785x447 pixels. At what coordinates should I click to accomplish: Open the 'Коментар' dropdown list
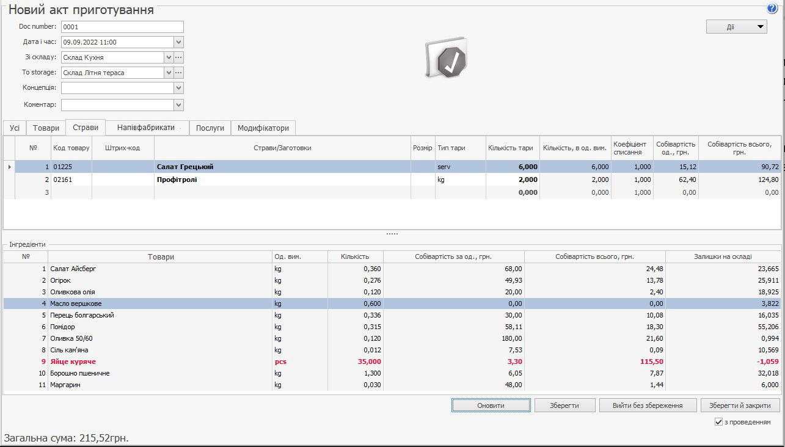pyautogui.click(x=178, y=105)
